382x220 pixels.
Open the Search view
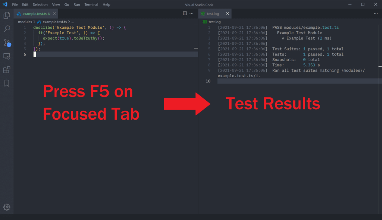(6, 29)
